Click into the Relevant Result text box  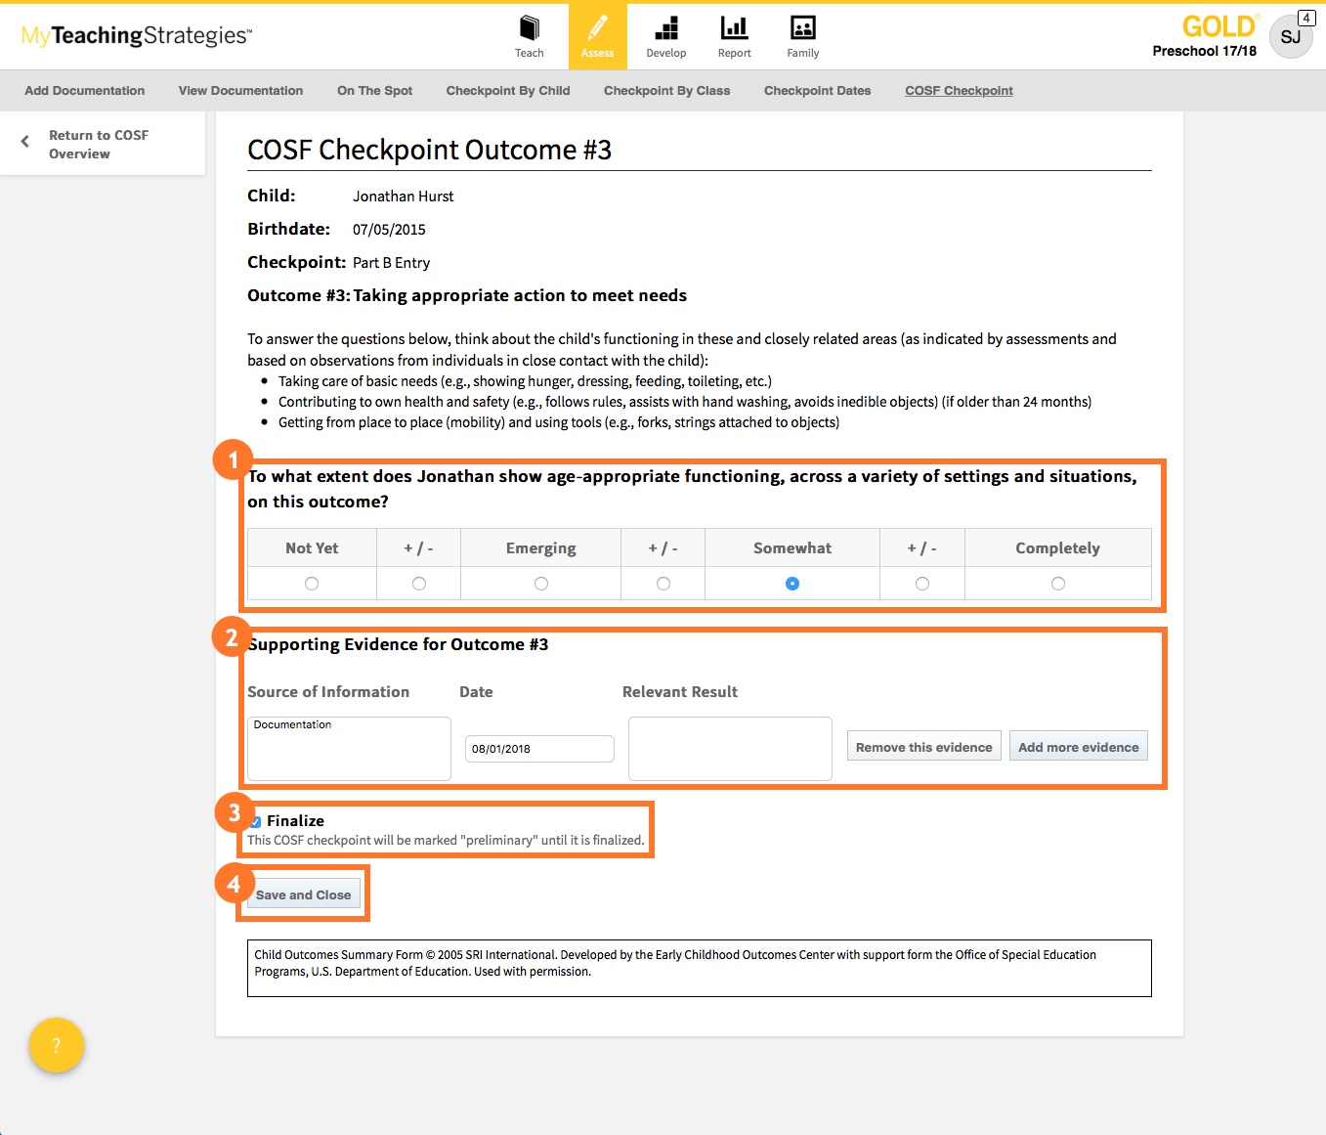pyautogui.click(x=730, y=749)
